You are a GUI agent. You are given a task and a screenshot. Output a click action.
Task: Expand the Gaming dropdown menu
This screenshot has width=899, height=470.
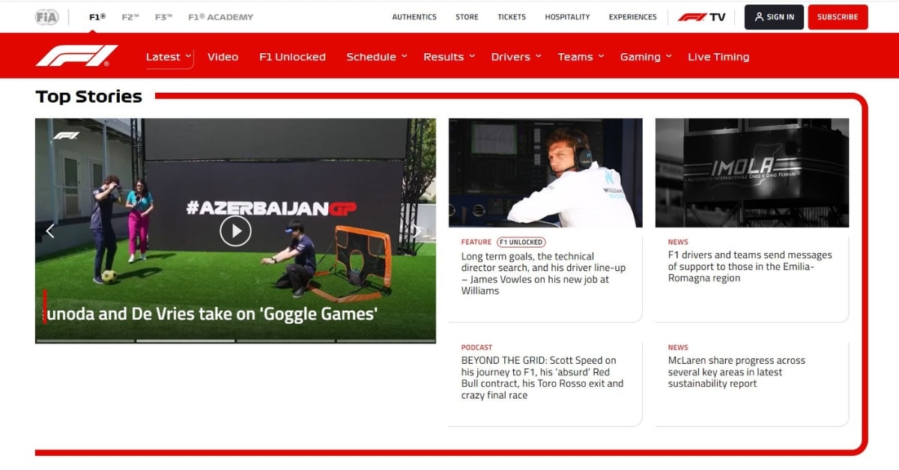click(x=646, y=57)
